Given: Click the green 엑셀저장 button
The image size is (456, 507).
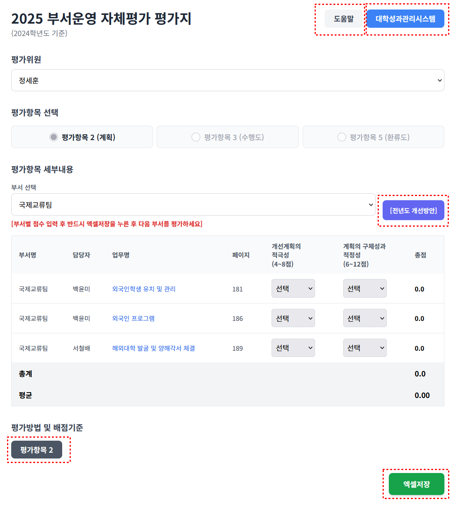Looking at the screenshot, I should click(x=416, y=484).
